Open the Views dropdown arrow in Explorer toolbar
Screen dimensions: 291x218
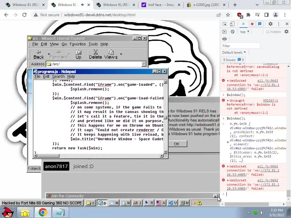(121, 54)
